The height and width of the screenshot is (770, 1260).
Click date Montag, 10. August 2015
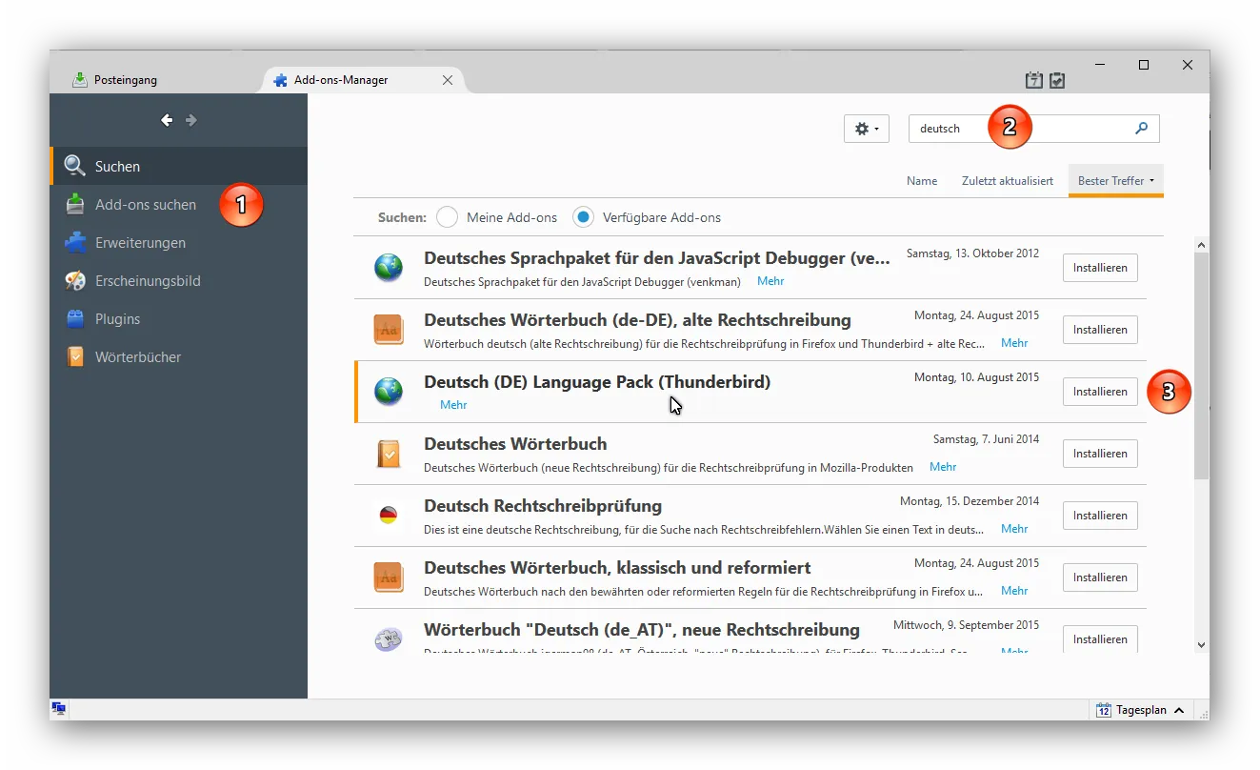(976, 377)
